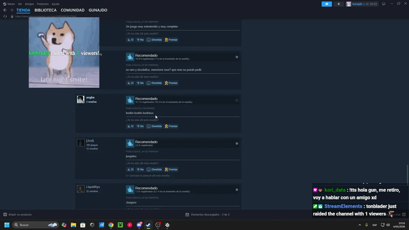Toggle star on LiquidRyu's review
The image size is (409, 230).
point(237,190)
